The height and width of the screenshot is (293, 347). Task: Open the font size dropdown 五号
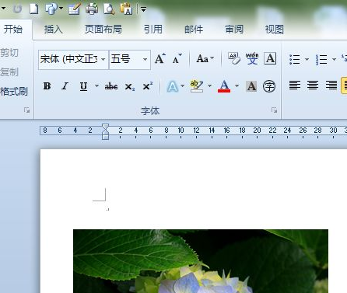pyautogui.click(x=130, y=59)
